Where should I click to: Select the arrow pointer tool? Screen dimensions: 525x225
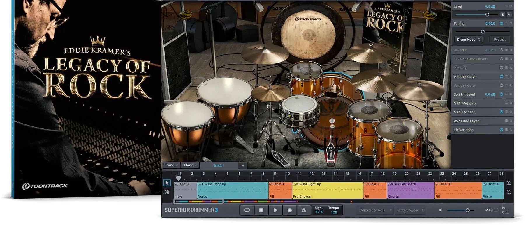(167, 183)
